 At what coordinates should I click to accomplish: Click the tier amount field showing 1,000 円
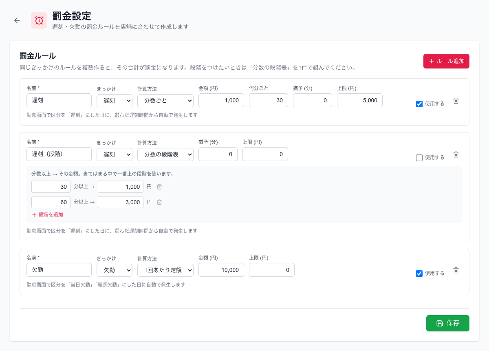point(121,187)
